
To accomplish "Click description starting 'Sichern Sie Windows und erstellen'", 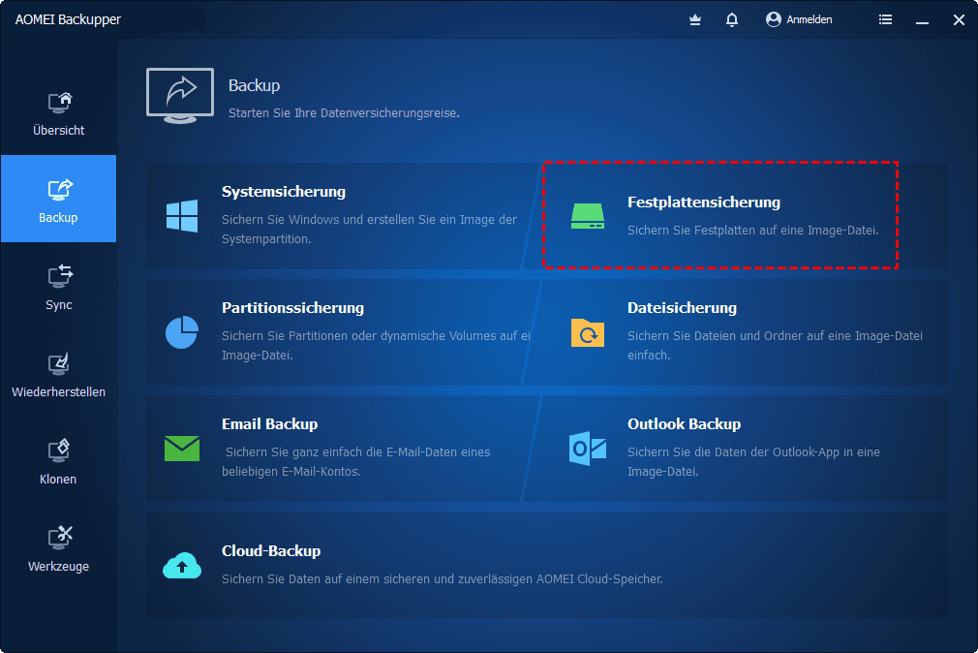I will (x=369, y=229).
